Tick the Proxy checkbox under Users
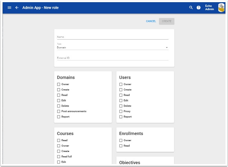 click(121, 111)
